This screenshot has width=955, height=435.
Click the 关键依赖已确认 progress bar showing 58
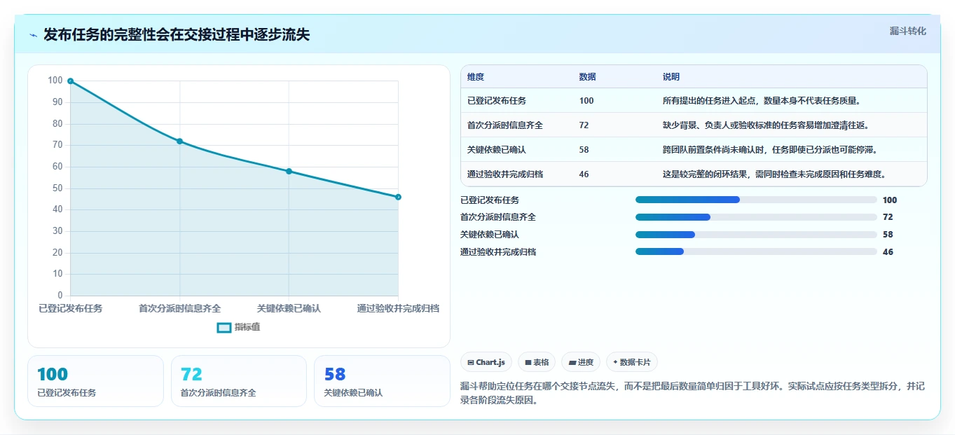pos(756,235)
